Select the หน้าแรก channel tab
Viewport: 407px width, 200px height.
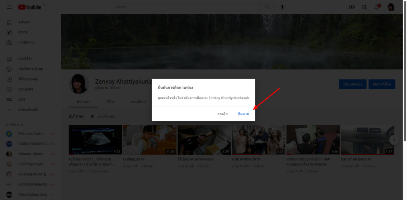pos(83,102)
